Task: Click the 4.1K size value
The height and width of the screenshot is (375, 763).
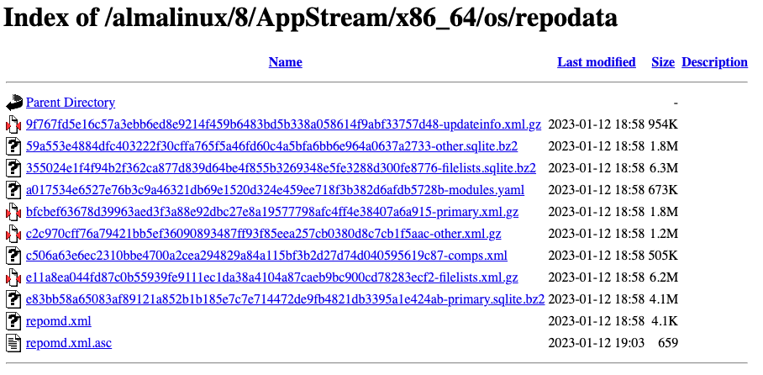Action: 665,321
